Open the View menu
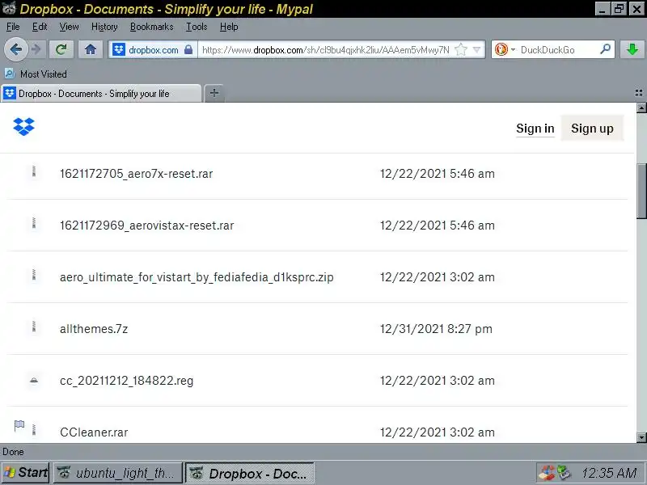647x485 pixels. [69, 27]
